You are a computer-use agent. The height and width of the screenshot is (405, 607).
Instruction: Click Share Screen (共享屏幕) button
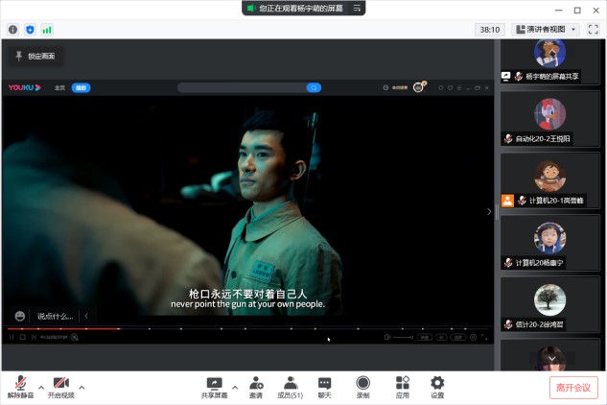point(214,387)
